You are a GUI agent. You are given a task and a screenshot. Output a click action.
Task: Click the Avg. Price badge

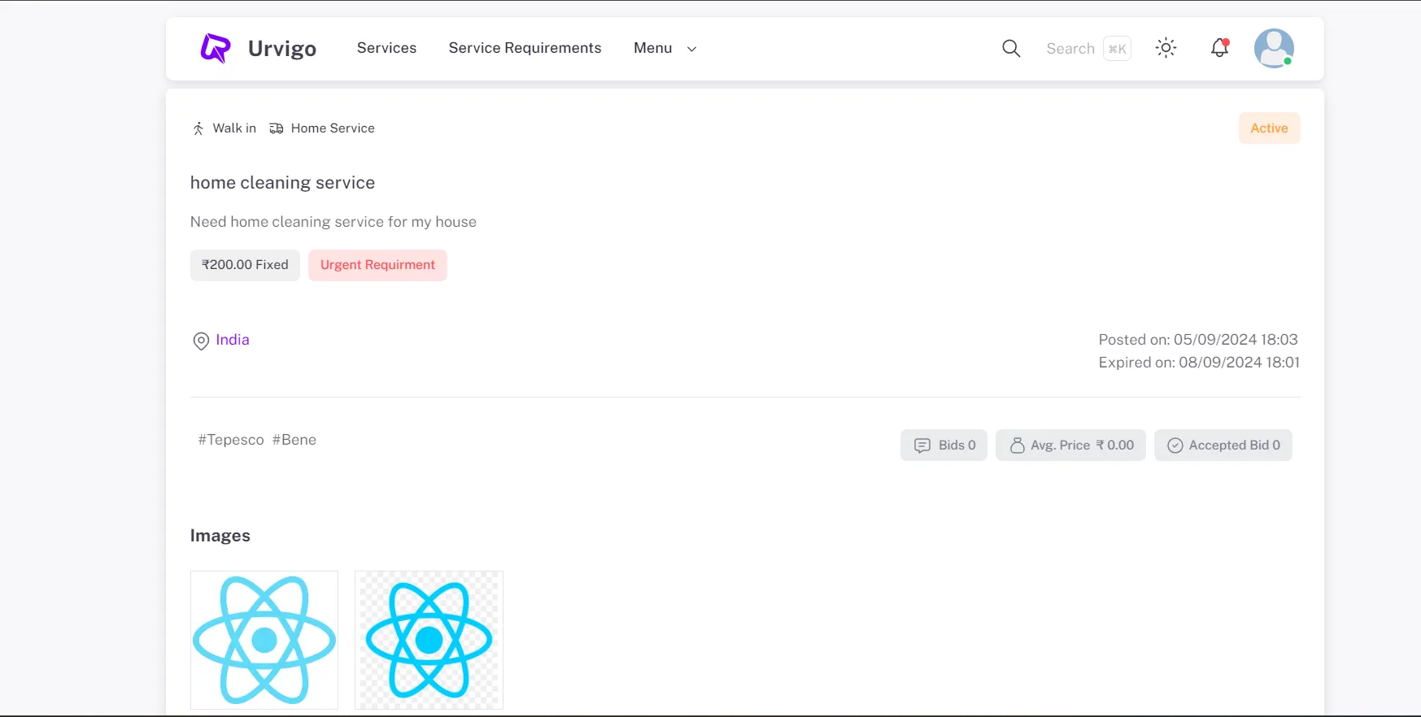click(1070, 445)
